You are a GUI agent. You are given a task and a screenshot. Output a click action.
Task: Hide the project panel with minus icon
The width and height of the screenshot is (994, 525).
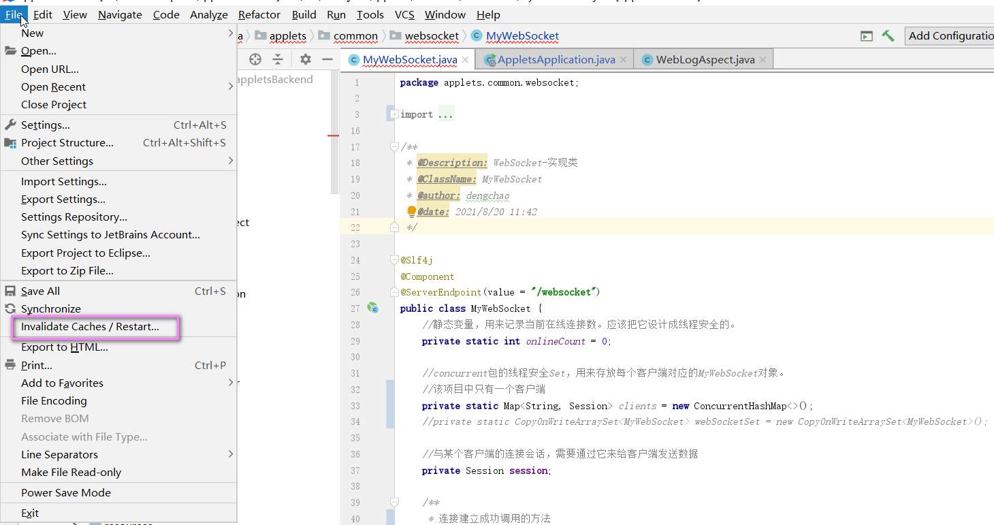pyautogui.click(x=327, y=59)
